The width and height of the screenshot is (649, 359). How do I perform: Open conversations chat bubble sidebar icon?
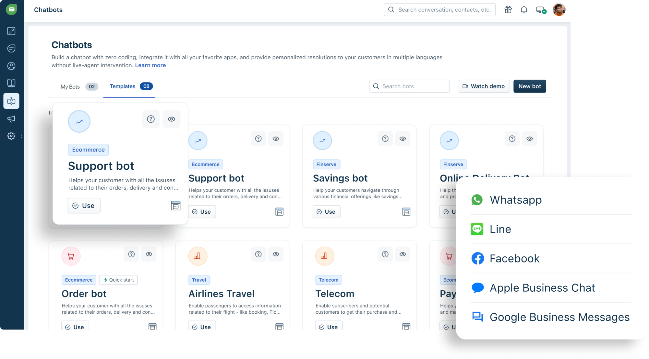pyautogui.click(x=11, y=49)
